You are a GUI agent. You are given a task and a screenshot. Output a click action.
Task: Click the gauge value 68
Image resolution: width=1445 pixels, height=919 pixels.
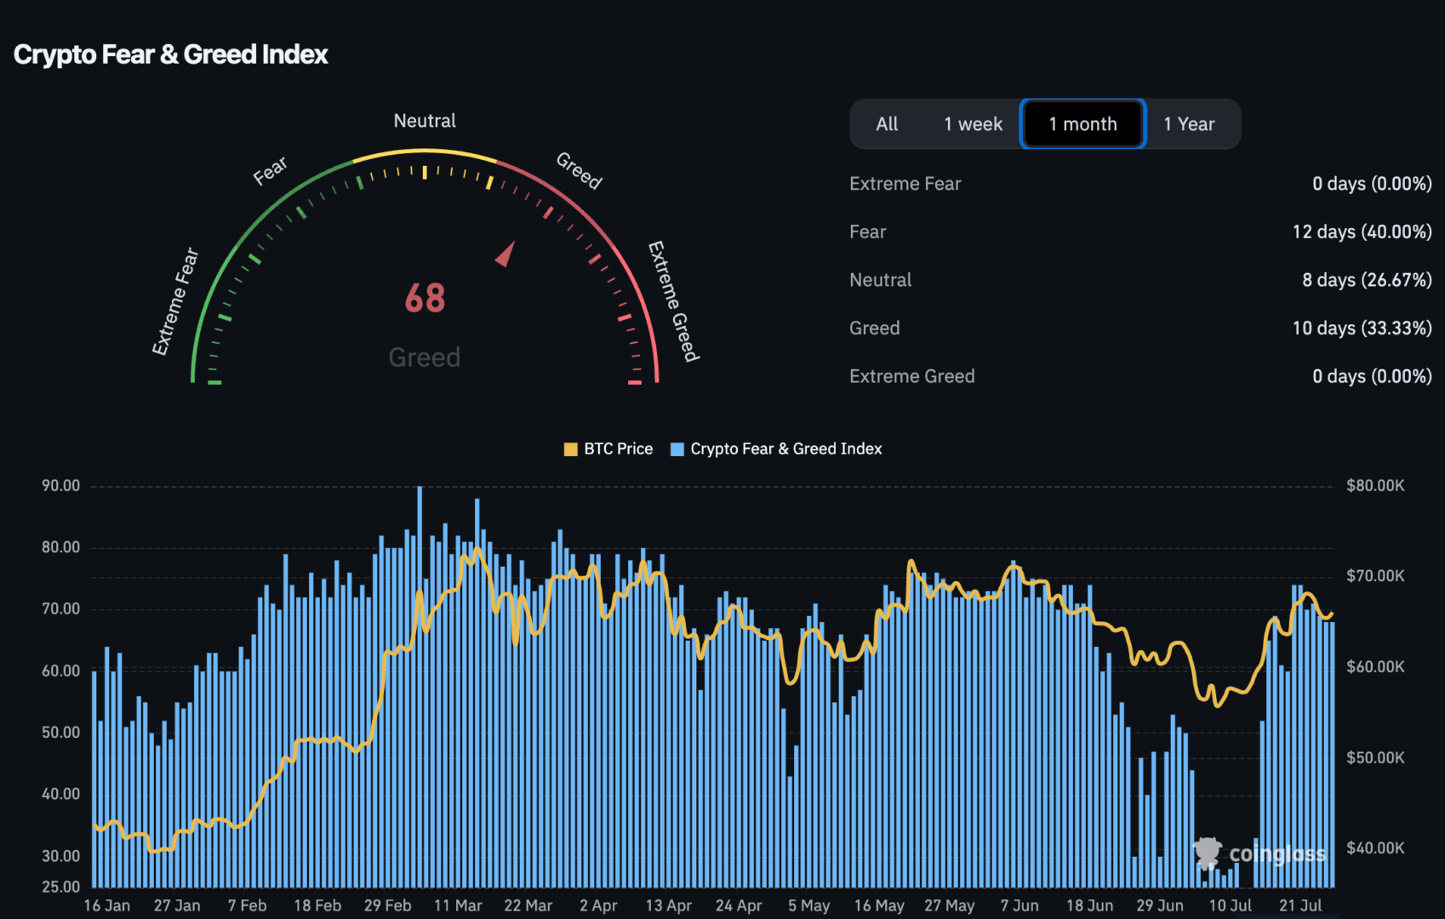pyautogui.click(x=425, y=299)
